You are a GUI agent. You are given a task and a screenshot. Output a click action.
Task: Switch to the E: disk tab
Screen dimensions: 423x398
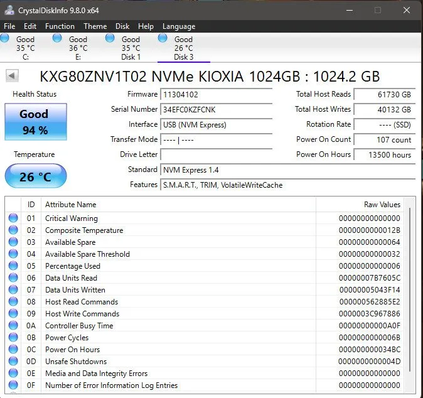[x=78, y=48]
